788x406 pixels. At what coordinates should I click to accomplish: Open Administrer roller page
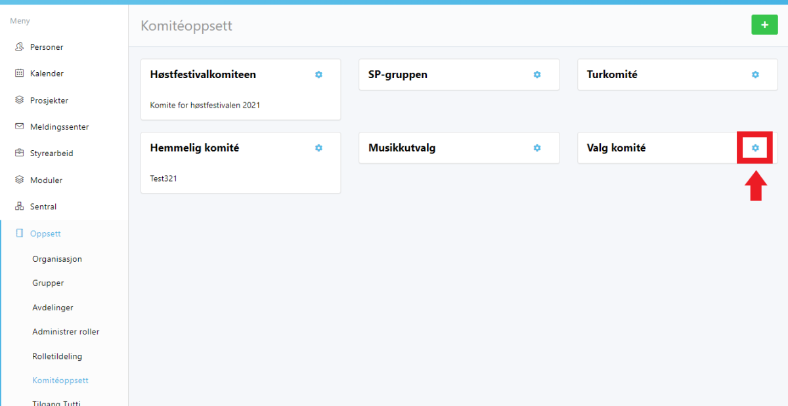[66, 332]
